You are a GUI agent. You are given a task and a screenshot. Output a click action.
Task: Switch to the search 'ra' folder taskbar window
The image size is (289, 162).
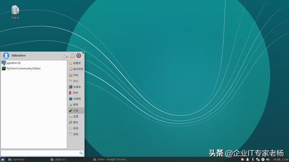pyautogui.click(x=58, y=159)
